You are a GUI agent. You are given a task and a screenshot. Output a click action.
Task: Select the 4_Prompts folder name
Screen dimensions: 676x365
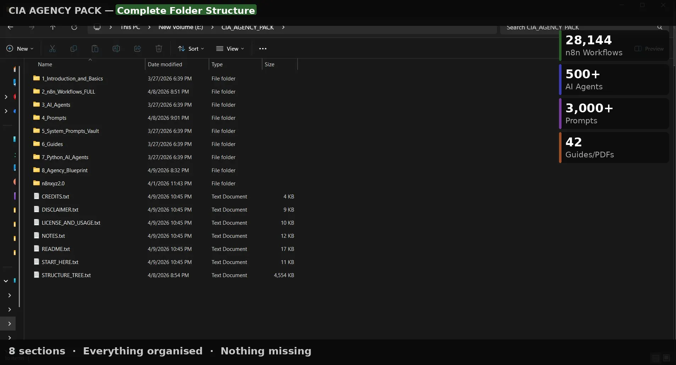pos(54,118)
